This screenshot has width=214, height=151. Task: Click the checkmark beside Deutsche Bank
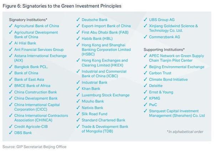coord(78,20)
